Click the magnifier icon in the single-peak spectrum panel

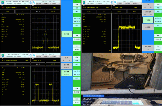click(x=34, y=3)
